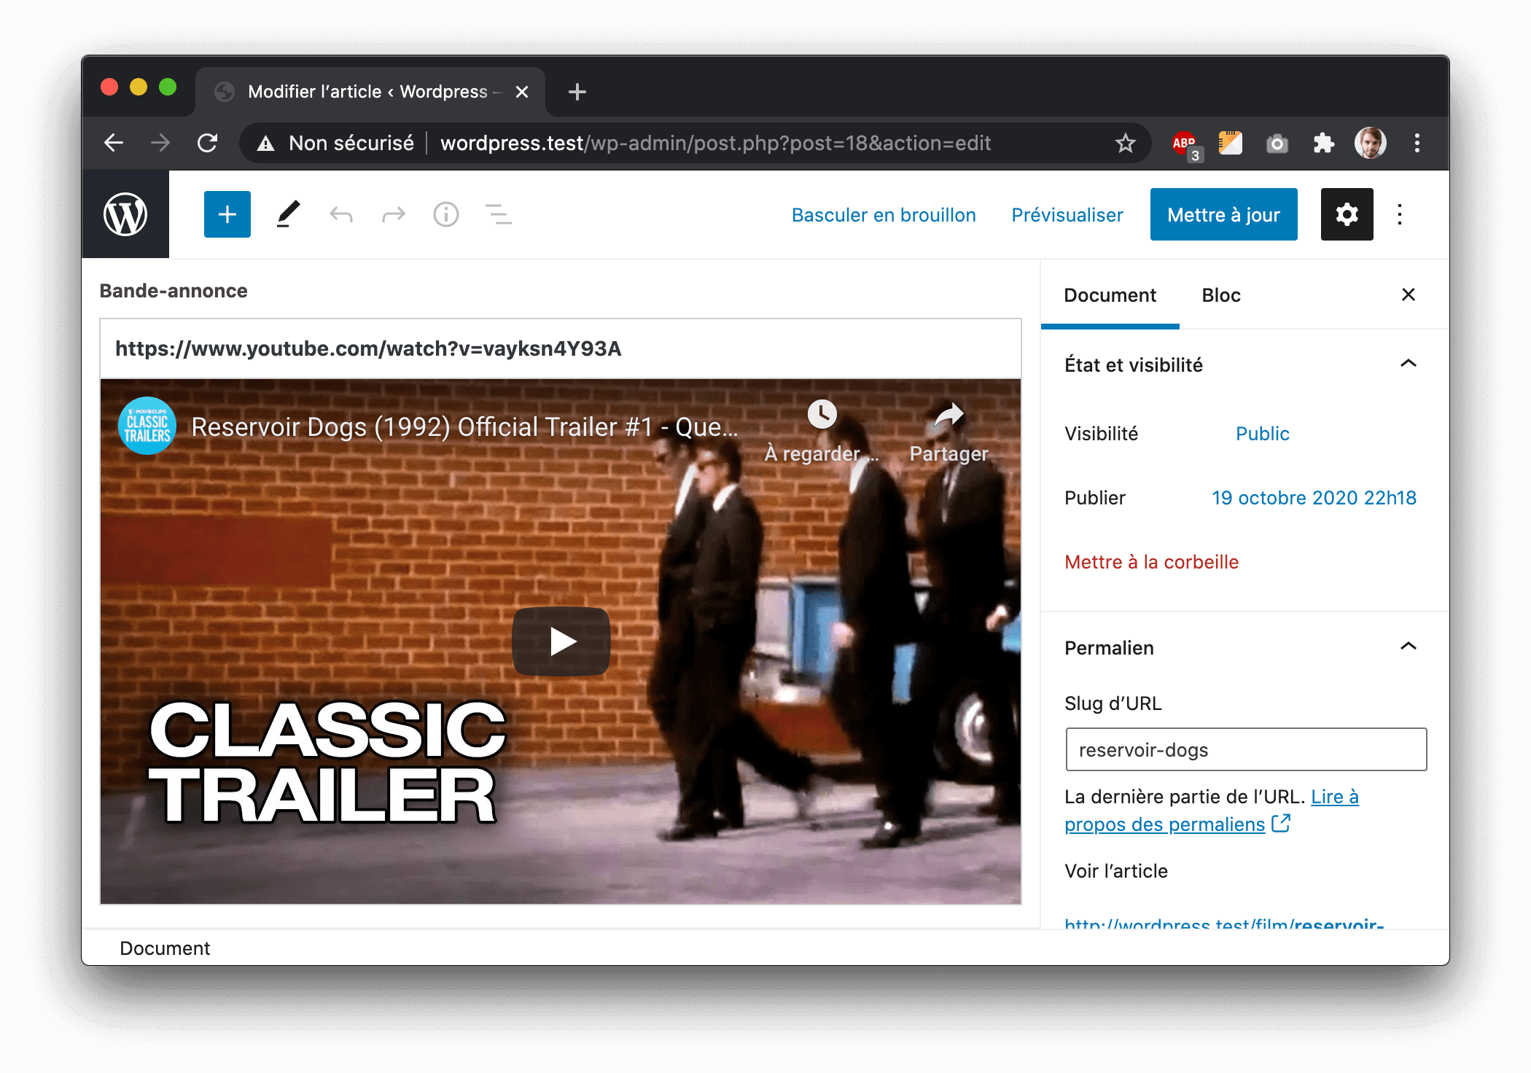Click Mettre à la corbeille link
This screenshot has height=1073, width=1531.
1150,562
